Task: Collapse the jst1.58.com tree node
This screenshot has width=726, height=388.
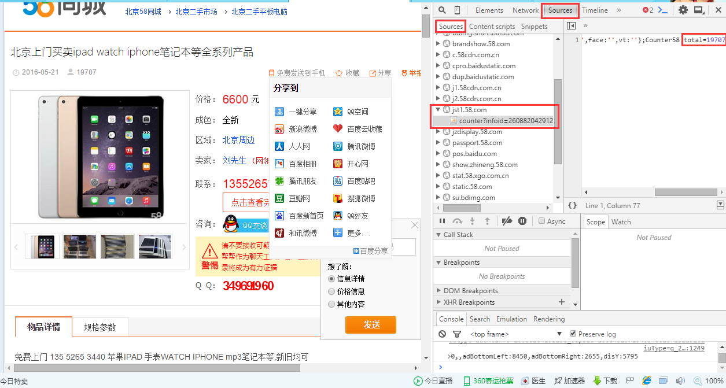Action: point(438,110)
